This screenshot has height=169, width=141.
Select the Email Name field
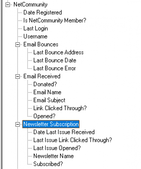click(x=47, y=92)
